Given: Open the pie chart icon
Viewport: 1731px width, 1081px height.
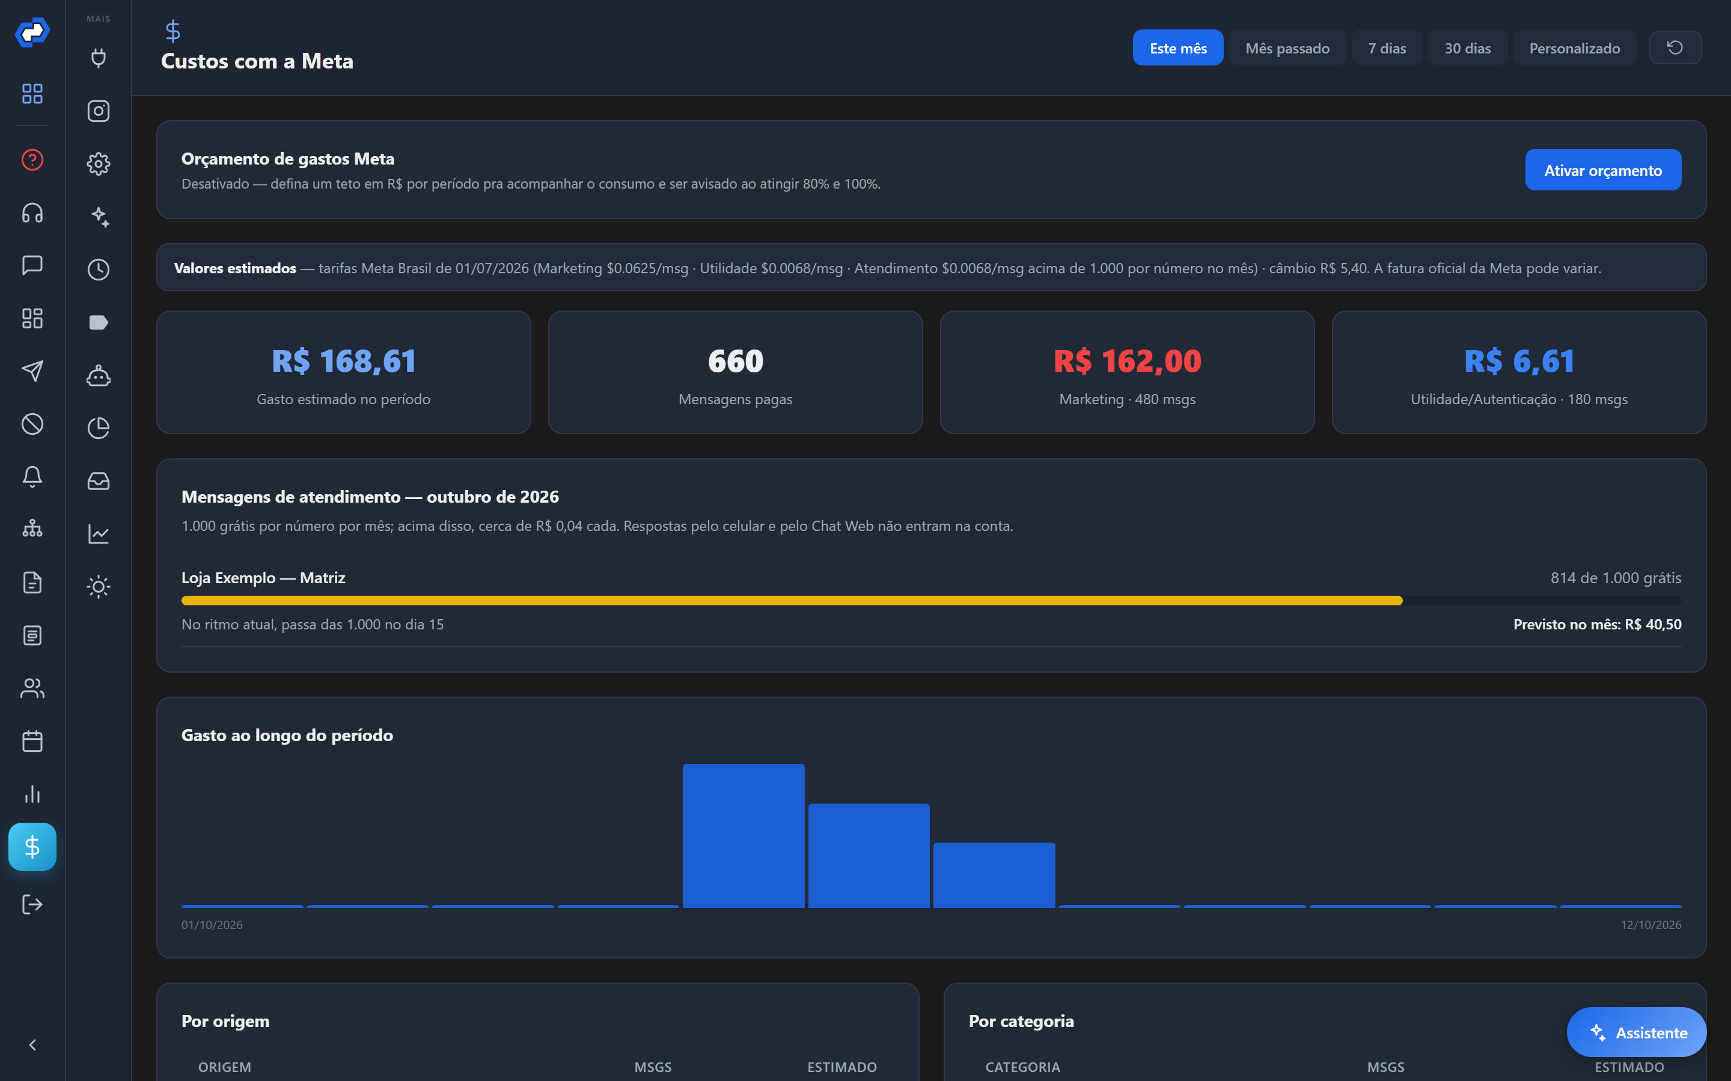Looking at the screenshot, I should (99, 428).
